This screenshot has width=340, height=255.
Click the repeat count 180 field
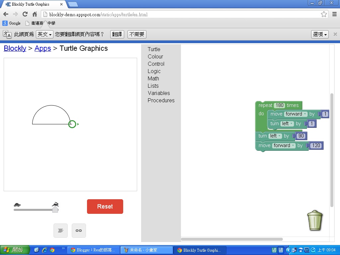(280, 105)
